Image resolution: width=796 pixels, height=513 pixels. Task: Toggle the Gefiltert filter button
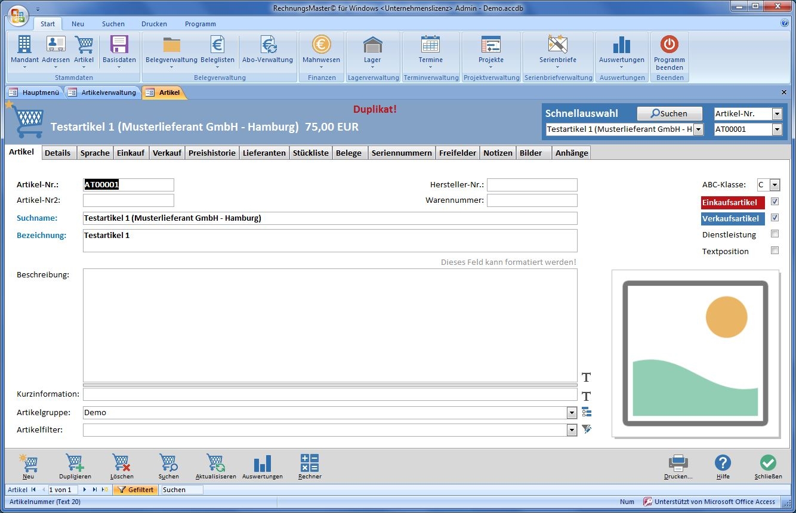(x=135, y=490)
